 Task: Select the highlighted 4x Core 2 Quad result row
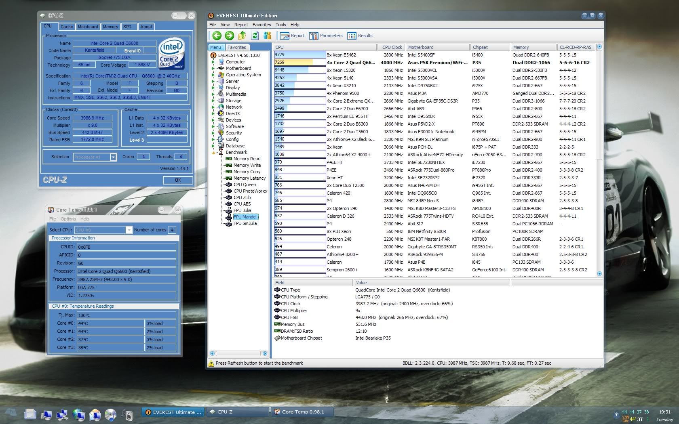pyautogui.click(x=434, y=63)
